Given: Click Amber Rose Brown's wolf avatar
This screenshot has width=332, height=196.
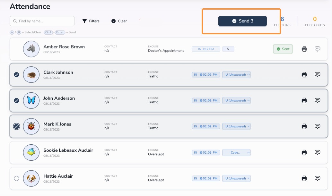Looking at the screenshot, I should [x=31, y=49].
